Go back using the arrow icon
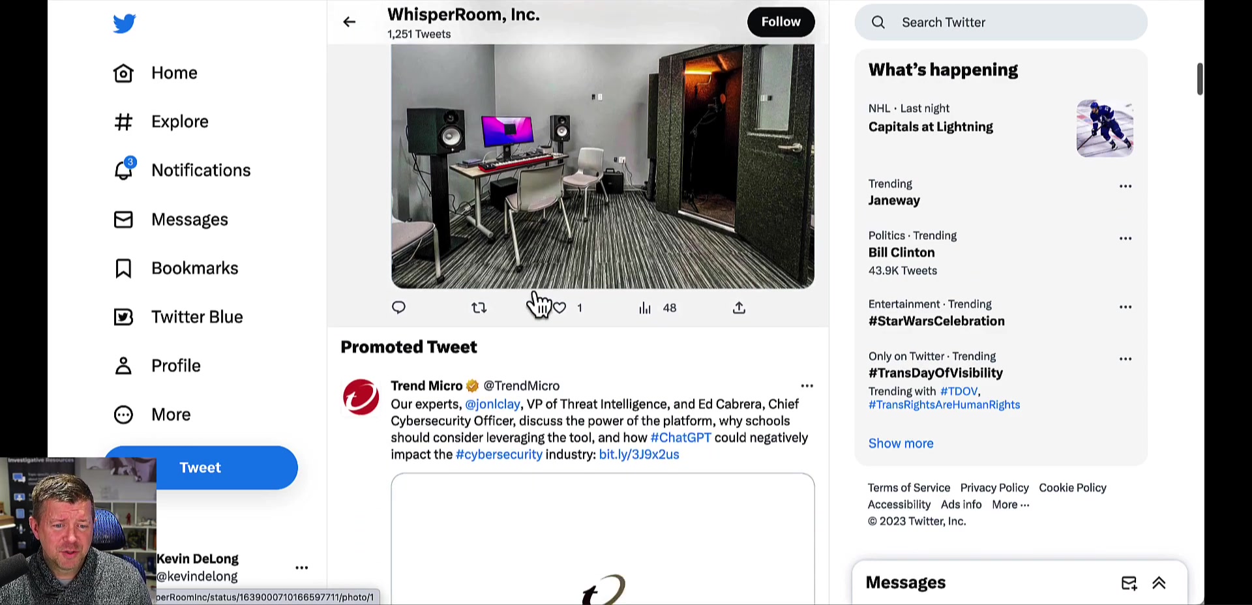Viewport: 1252px width, 605px height. [x=350, y=22]
